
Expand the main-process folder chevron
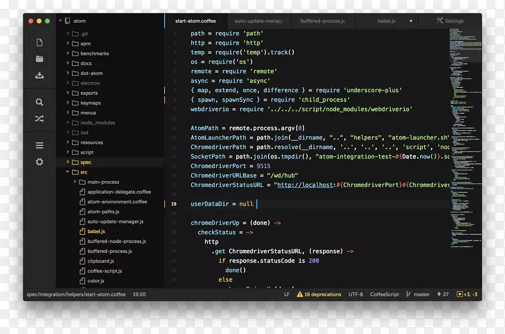74,182
